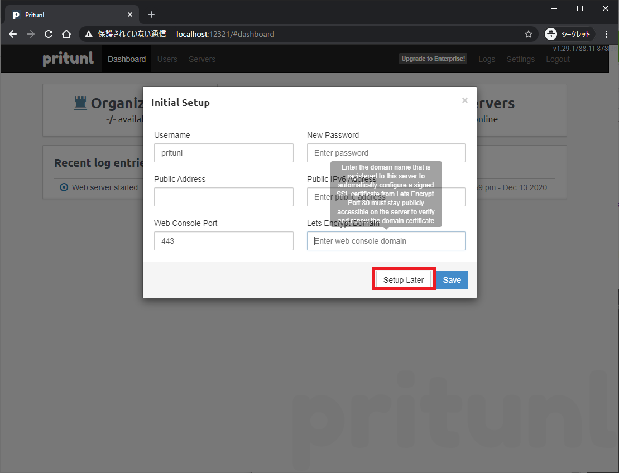Bookmark this page with the star icon
Viewport: 619px width, 473px height.
click(x=529, y=35)
